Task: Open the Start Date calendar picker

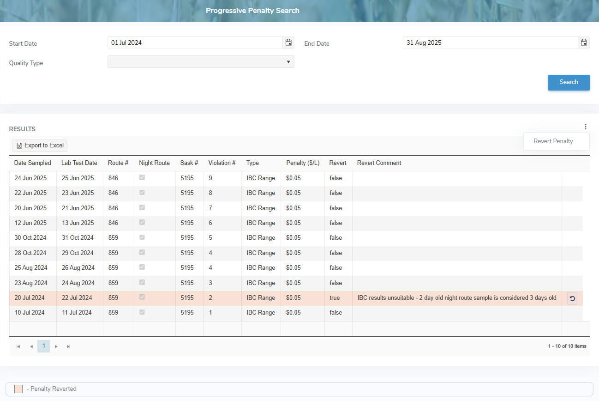Action: coord(288,43)
